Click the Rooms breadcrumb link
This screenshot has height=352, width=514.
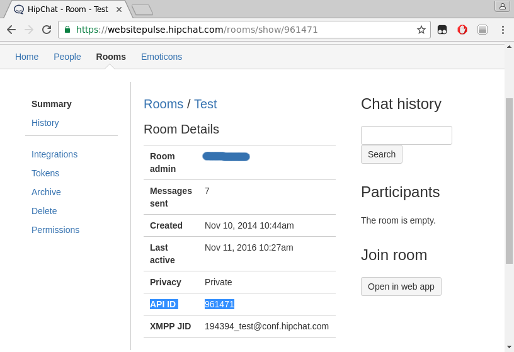163,105
